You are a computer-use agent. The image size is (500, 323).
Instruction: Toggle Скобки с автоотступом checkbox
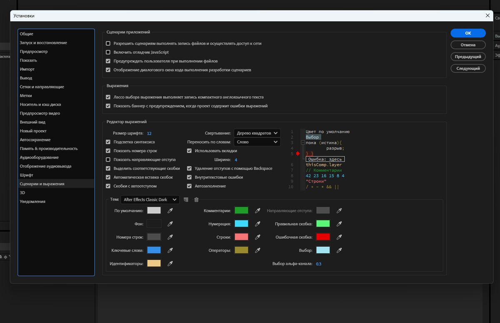tap(108, 186)
